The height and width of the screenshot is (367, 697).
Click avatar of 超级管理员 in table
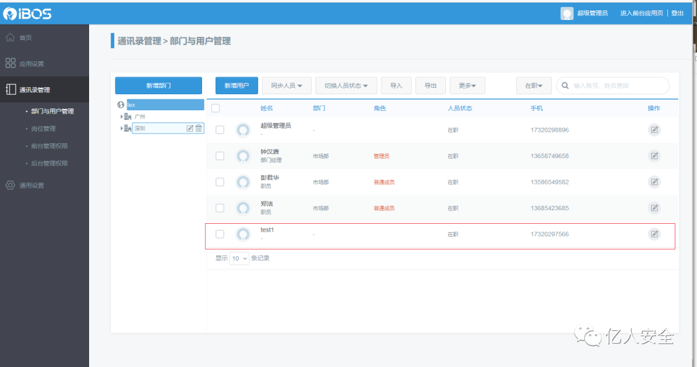coord(243,130)
